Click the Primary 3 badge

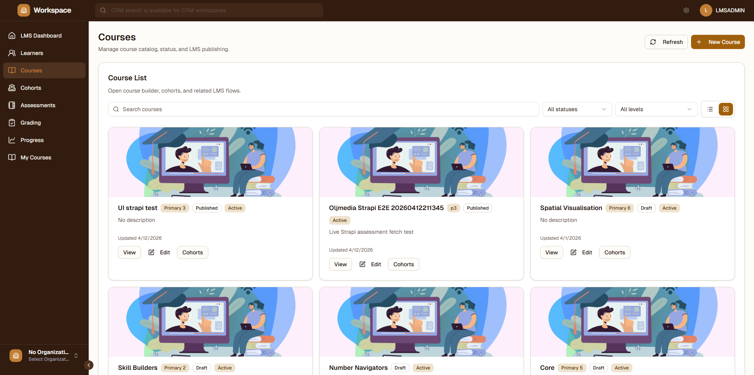(x=175, y=208)
